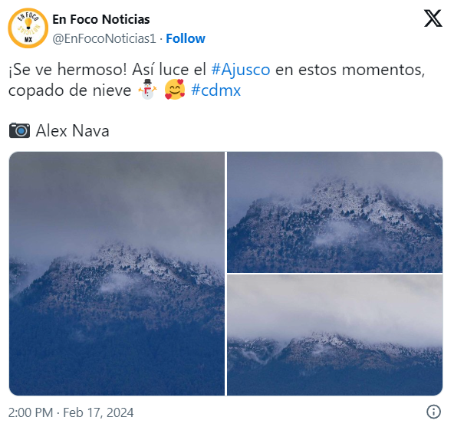454x427 pixels.
Task: Open the top-right snowy peak photo
Action: coord(334,212)
